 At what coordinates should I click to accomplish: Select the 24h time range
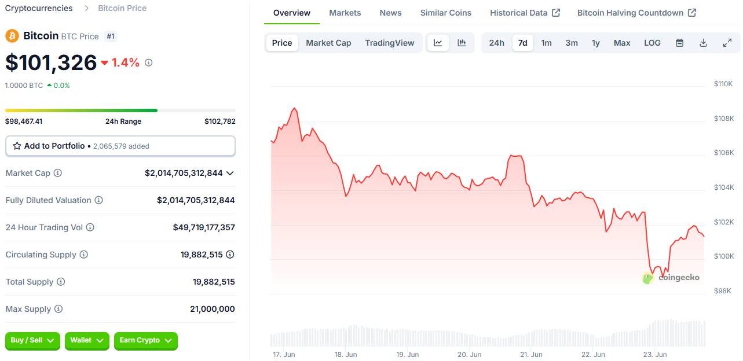coord(496,43)
